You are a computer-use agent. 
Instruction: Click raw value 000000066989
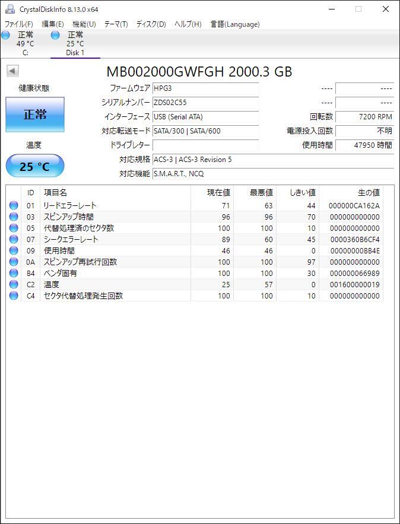click(354, 274)
